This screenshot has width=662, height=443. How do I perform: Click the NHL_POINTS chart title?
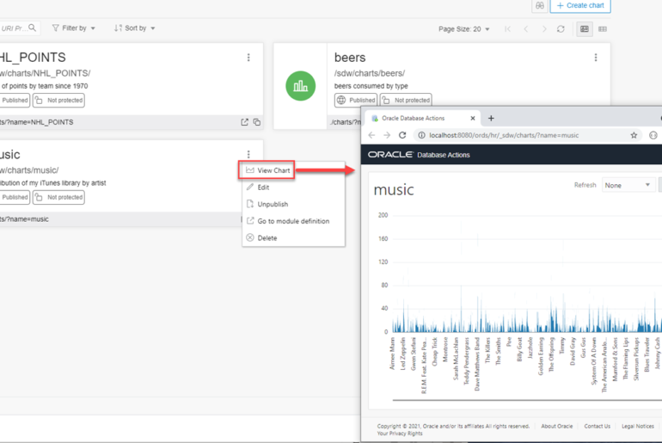click(x=33, y=58)
